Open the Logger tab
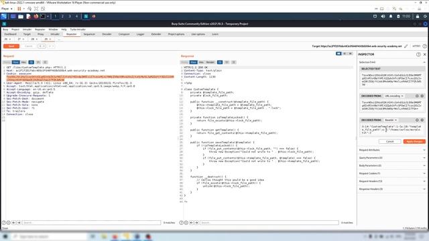The image size is (429, 241). click(140, 34)
